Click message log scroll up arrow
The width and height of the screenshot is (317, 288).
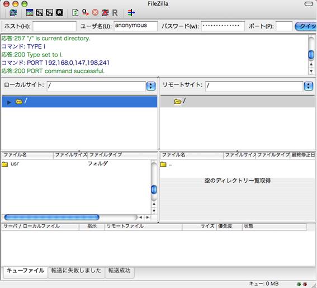[x=311, y=64]
